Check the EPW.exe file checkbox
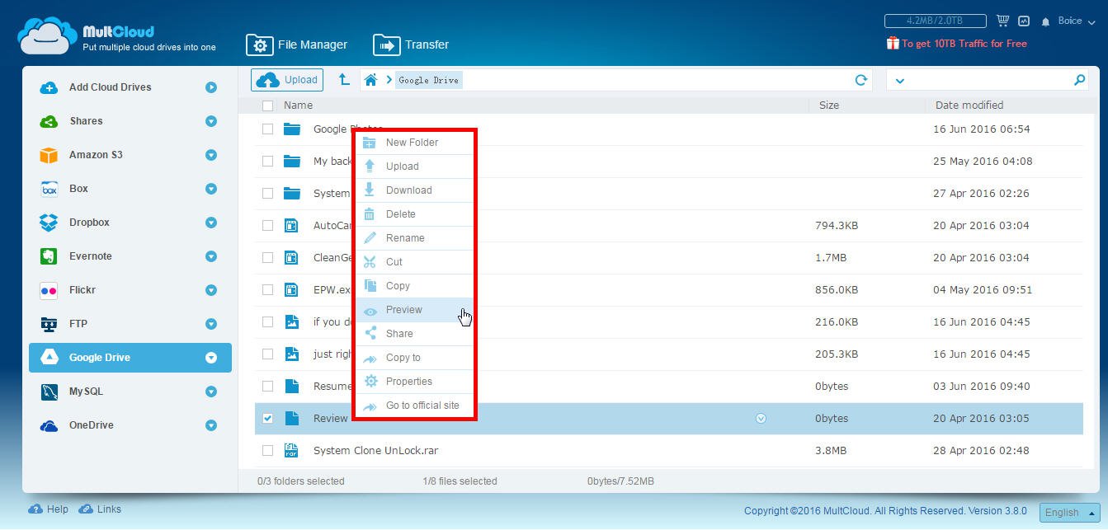This screenshot has height=530, width=1108. coord(267,289)
